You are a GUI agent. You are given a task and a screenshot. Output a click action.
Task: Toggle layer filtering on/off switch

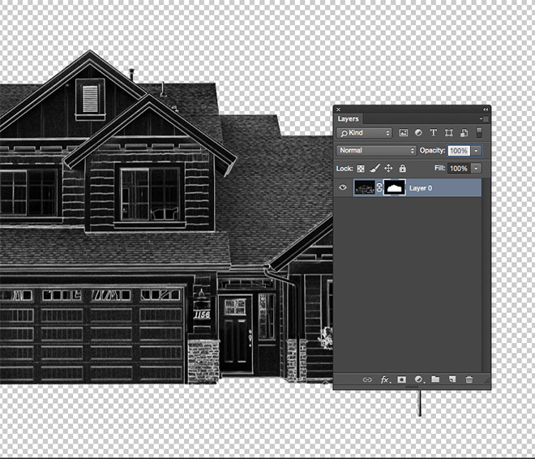click(479, 133)
